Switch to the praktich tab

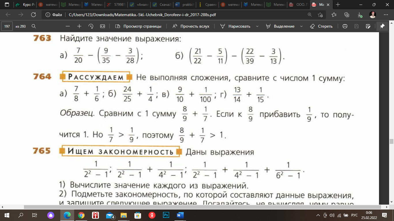(184, 5)
